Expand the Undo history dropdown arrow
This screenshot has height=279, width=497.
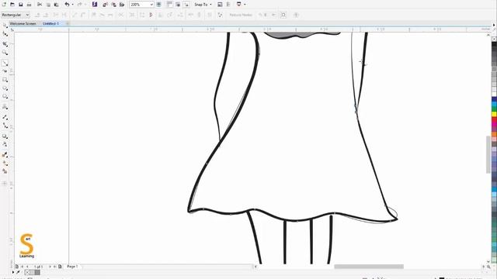coord(72,5)
